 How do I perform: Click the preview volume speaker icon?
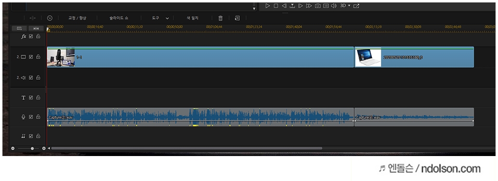333,6
